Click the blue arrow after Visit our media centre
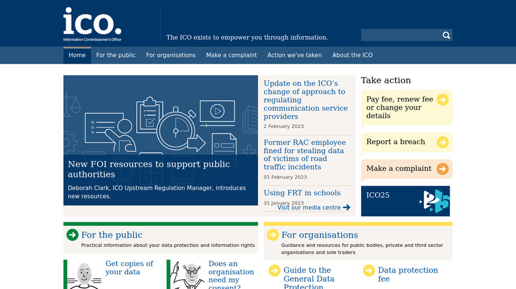This screenshot has width=516, height=289. (346, 208)
